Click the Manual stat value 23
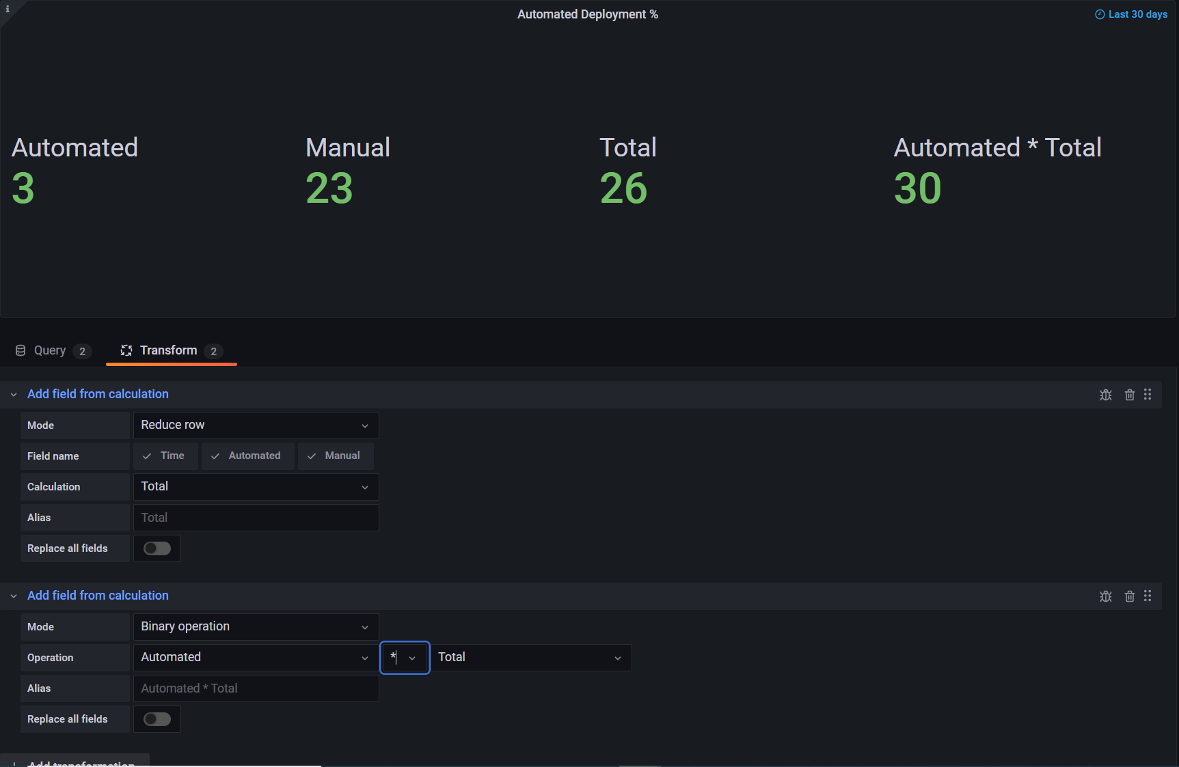The image size is (1179, 767). coord(329,189)
